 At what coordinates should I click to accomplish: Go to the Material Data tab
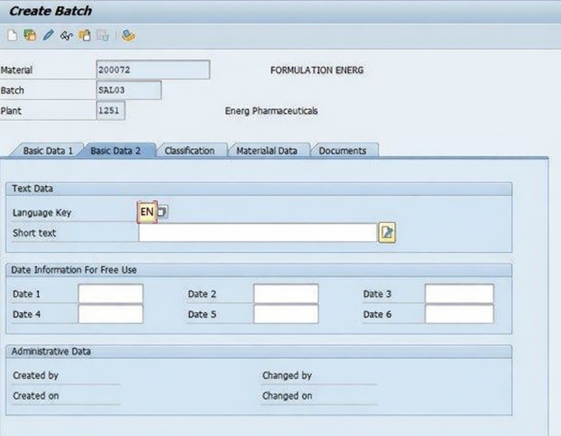(266, 151)
